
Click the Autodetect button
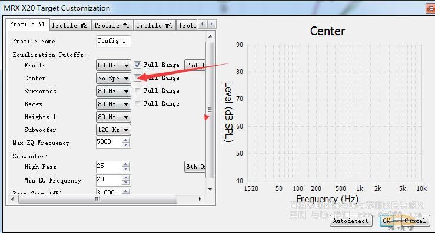351,221
